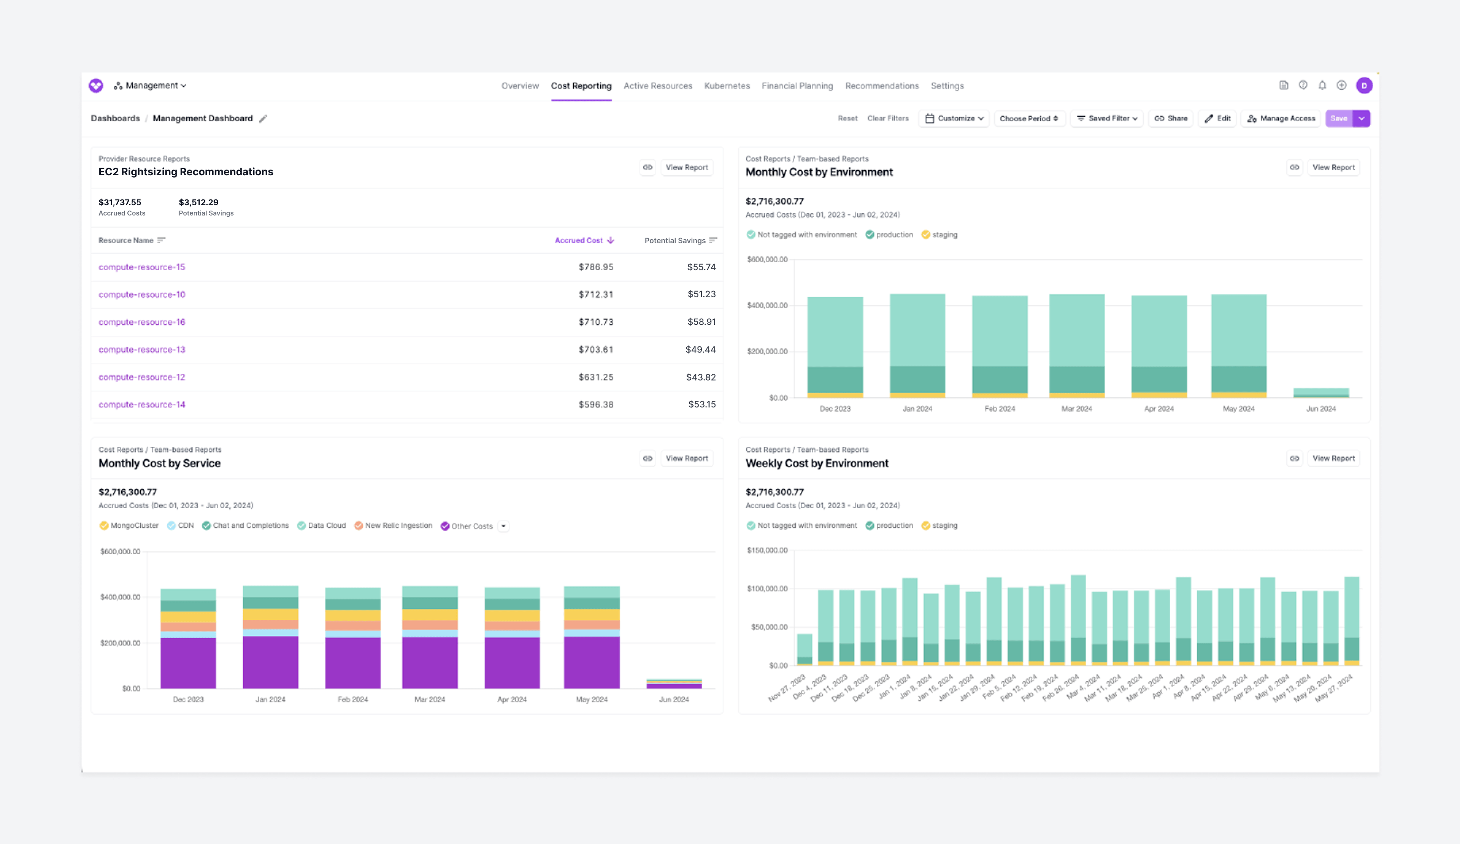
Task: Click the pencil to rename Management Dashboard
Action: point(263,118)
